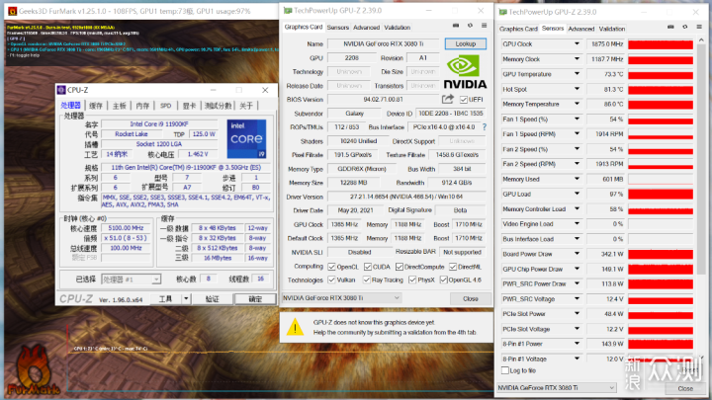Switch to Sensors tab in Graphics Card window
The height and width of the screenshot is (400, 712).
[x=338, y=28]
